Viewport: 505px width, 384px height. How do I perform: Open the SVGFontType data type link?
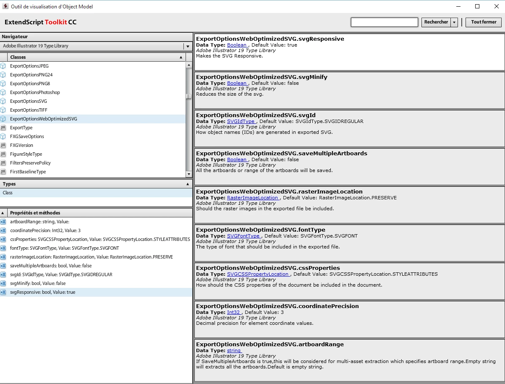244,236
